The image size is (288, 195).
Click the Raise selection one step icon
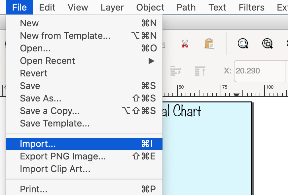click(175, 70)
